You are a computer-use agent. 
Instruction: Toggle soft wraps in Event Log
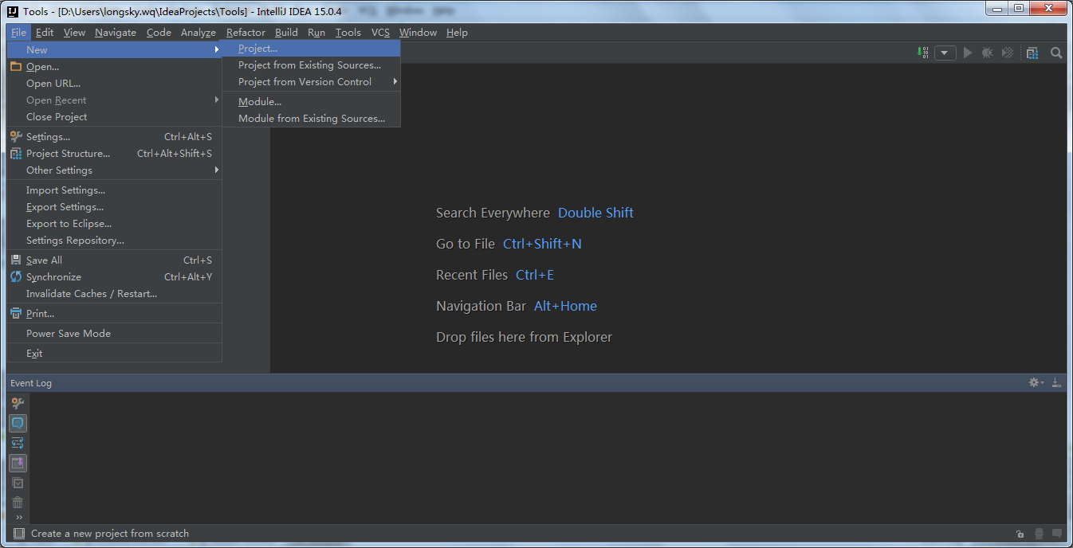18,443
